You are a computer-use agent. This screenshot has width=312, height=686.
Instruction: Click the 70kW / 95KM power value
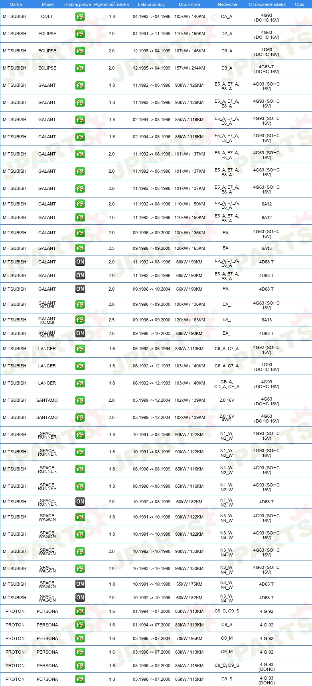pyautogui.click(x=190, y=638)
